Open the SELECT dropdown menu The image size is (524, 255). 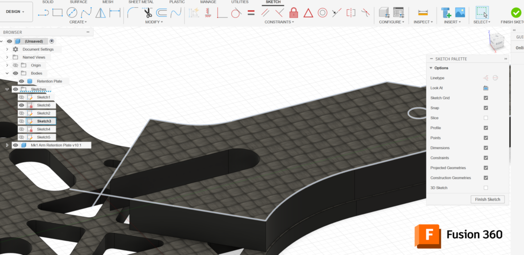[x=482, y=22]
